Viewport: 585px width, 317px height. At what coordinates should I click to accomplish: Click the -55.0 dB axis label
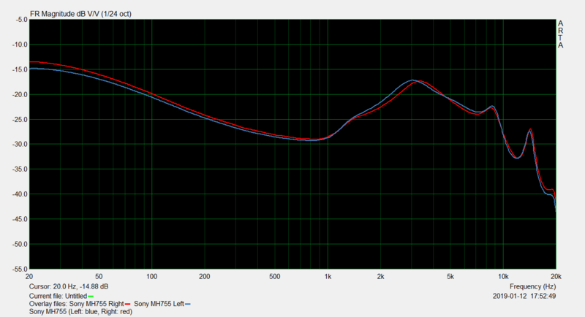tap(20, 269)
